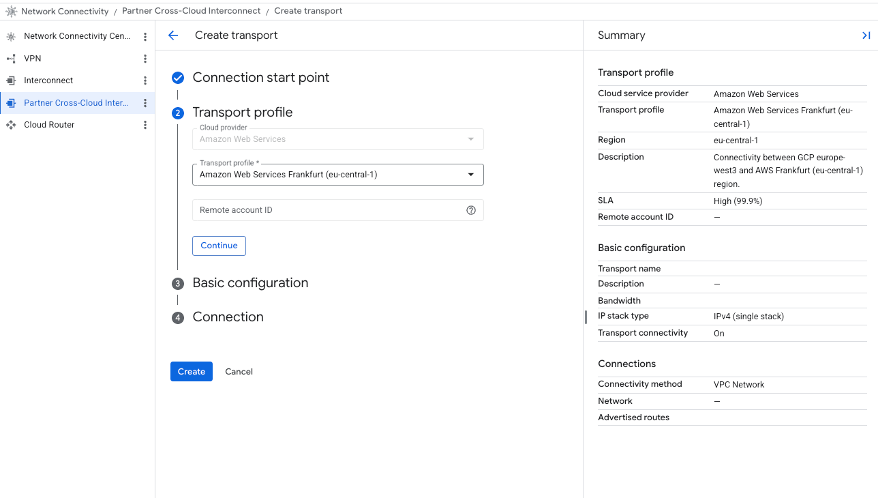Image resolution: width=878 pixels, height=498 pixels.
Task: Click the Network Connectivity product icon in breadcrumb
Action: (11, 12)
